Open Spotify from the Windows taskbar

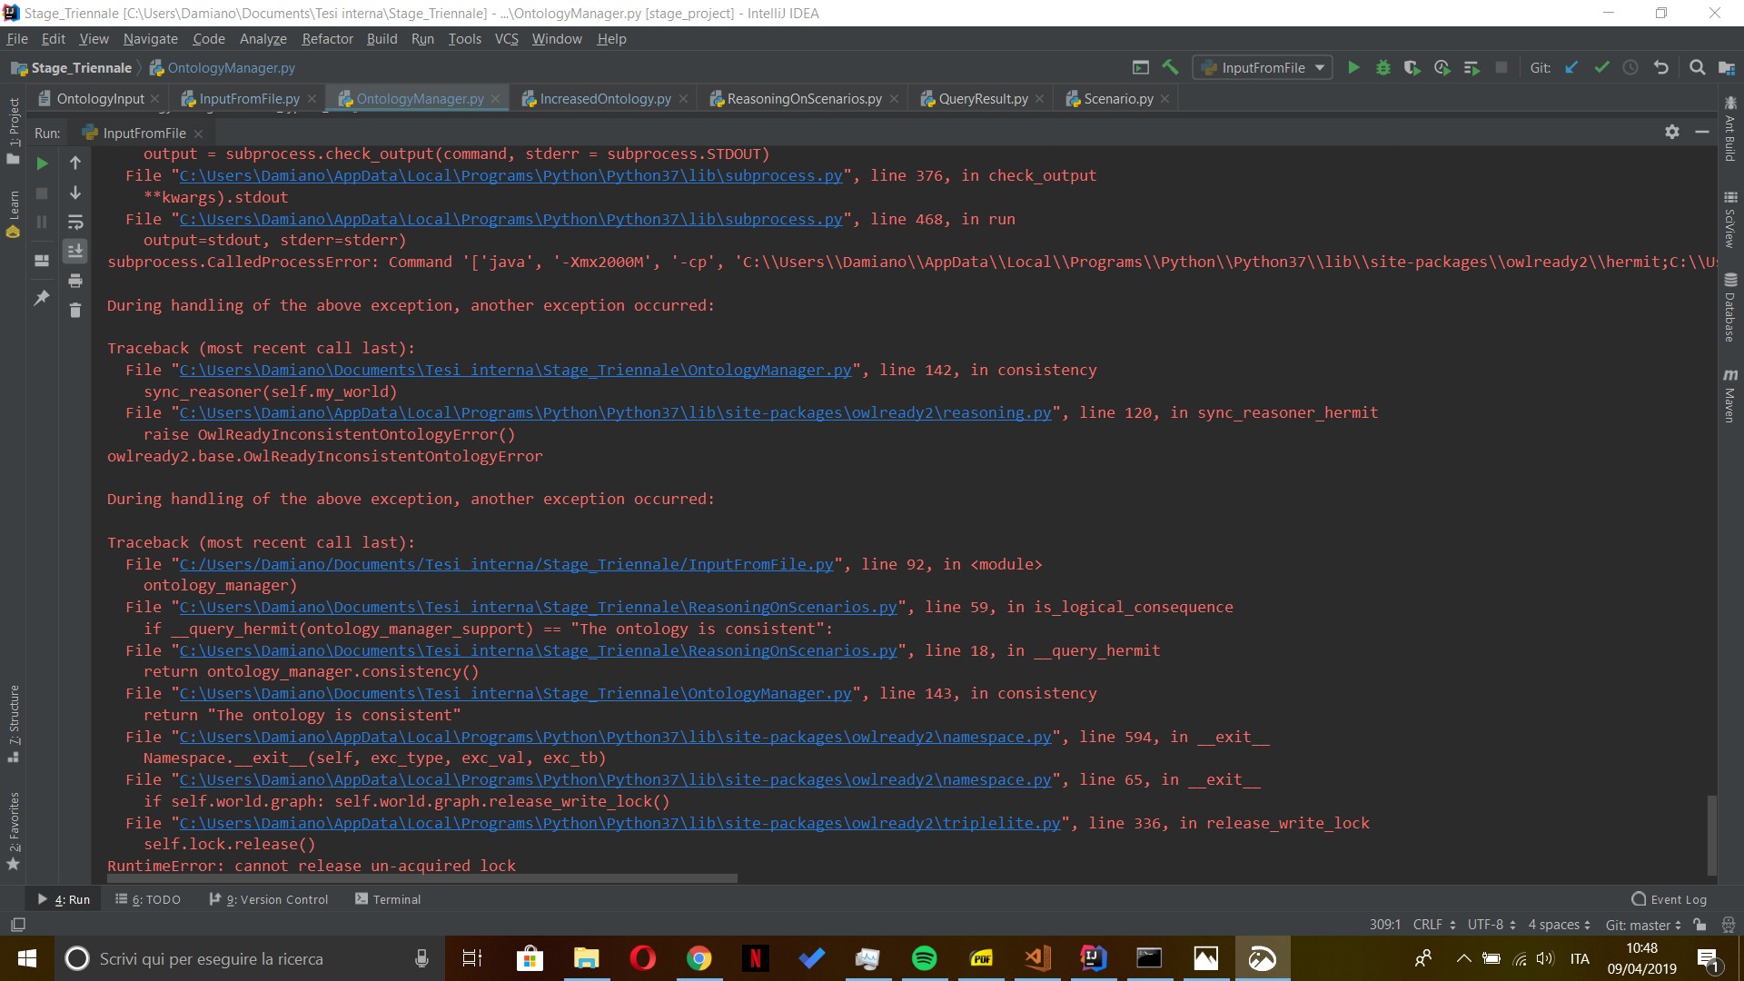pos(924,958)
